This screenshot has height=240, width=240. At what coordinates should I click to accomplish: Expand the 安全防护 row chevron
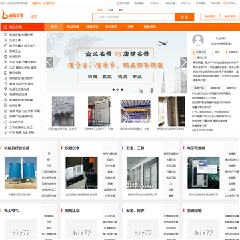click(41, 57)
